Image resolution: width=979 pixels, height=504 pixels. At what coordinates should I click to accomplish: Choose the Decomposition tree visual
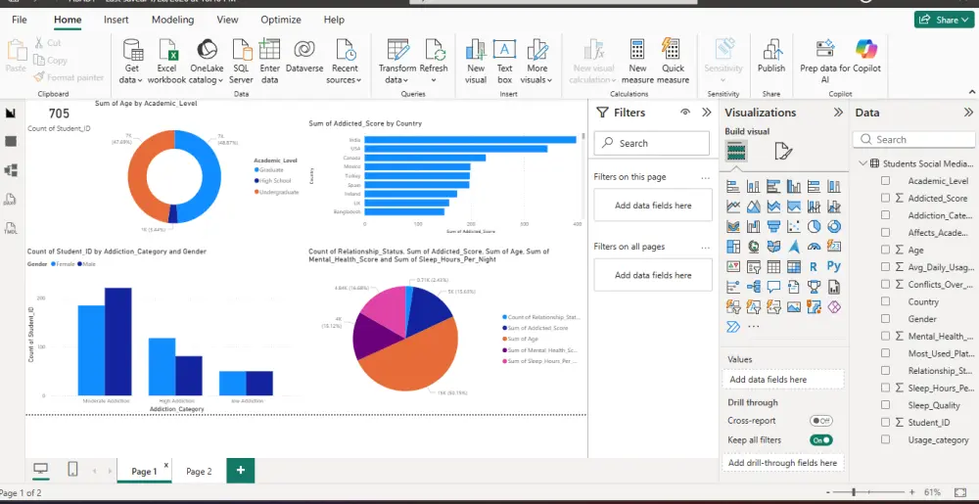pos(754,287)
